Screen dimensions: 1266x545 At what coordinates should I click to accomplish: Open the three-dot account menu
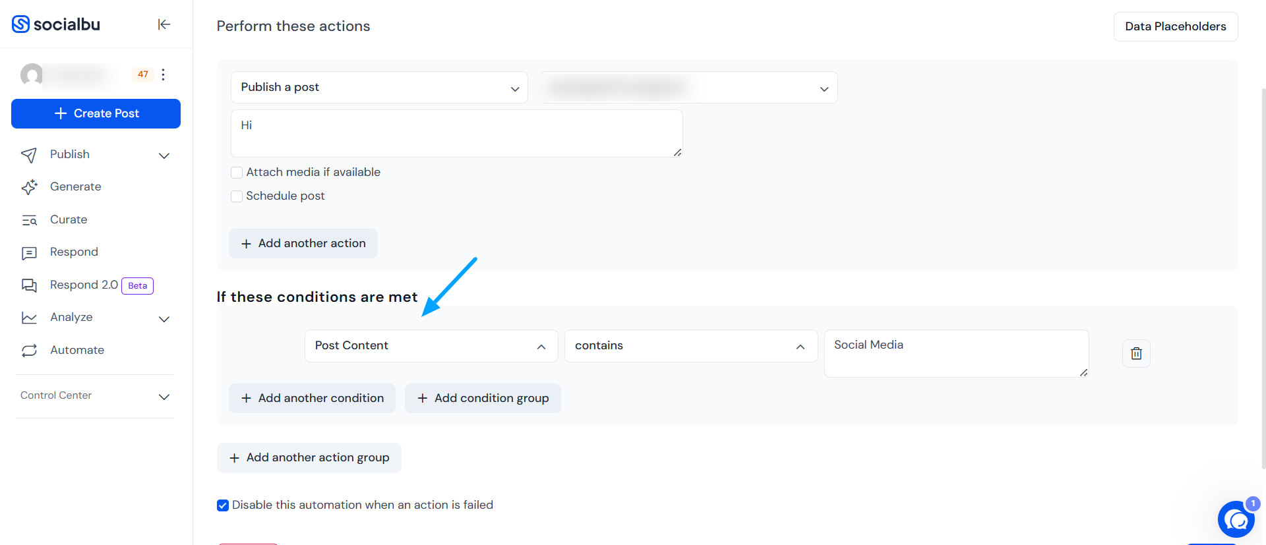coord(163,74)
